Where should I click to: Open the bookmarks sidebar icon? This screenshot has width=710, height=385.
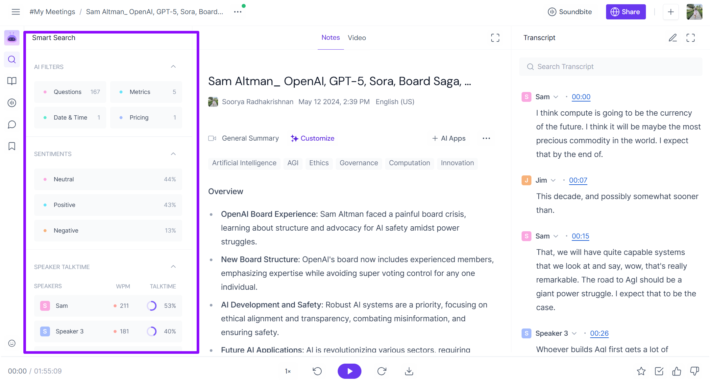(x=12, y=146)
